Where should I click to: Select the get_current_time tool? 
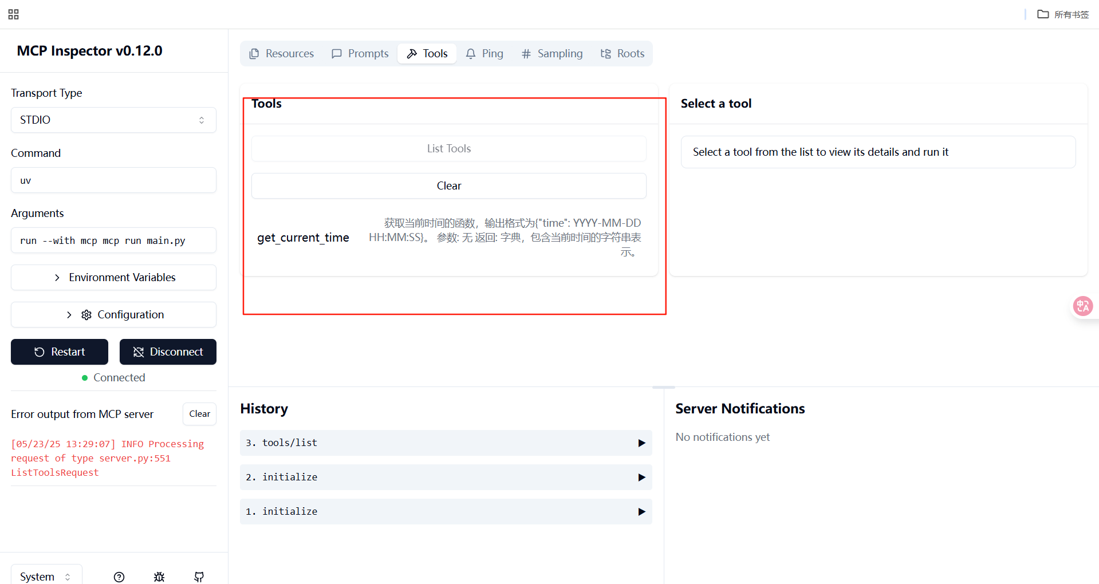pos(449,237)
